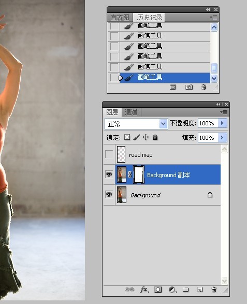
Task: Set history brush source on highlighted state
Action: point(114,78)
